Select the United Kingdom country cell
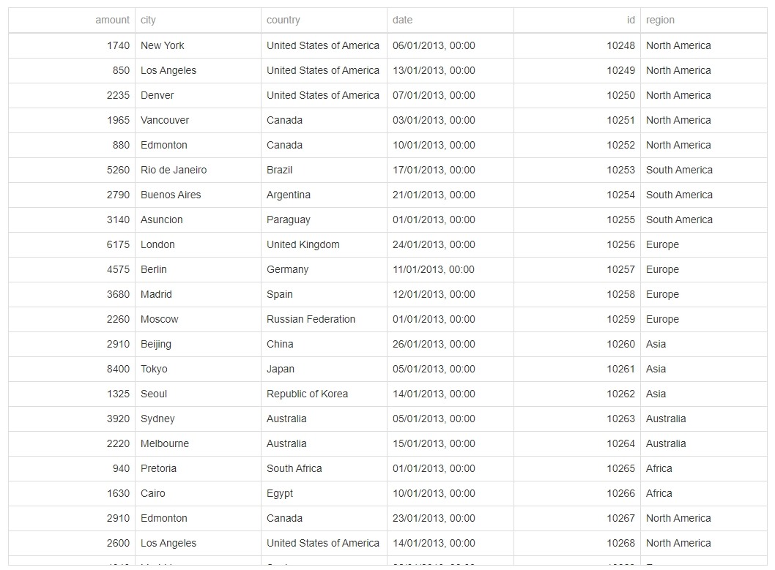Image resolution: width=775 pixels, height=570 pixels. pos(303,244)
